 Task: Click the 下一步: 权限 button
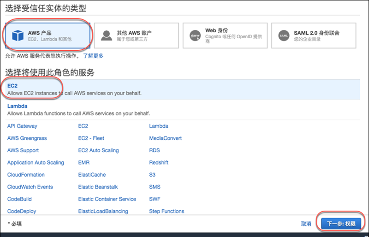click(x=341, y=224)
